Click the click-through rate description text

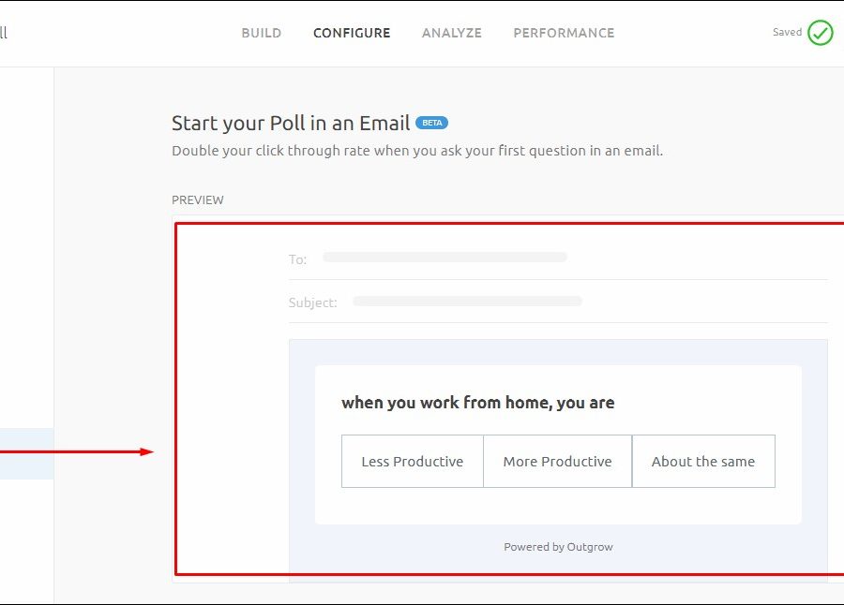click(x=417, y=151)
